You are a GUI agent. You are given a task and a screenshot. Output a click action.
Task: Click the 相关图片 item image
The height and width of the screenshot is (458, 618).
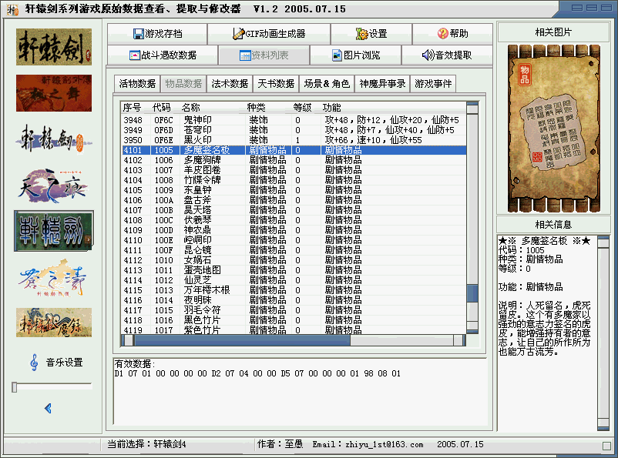coord(553,129)
